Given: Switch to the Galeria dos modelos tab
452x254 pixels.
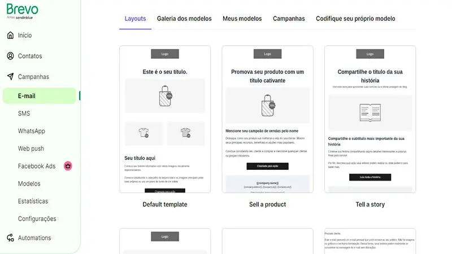Looking at the screenshot, I should coord(184,19).
